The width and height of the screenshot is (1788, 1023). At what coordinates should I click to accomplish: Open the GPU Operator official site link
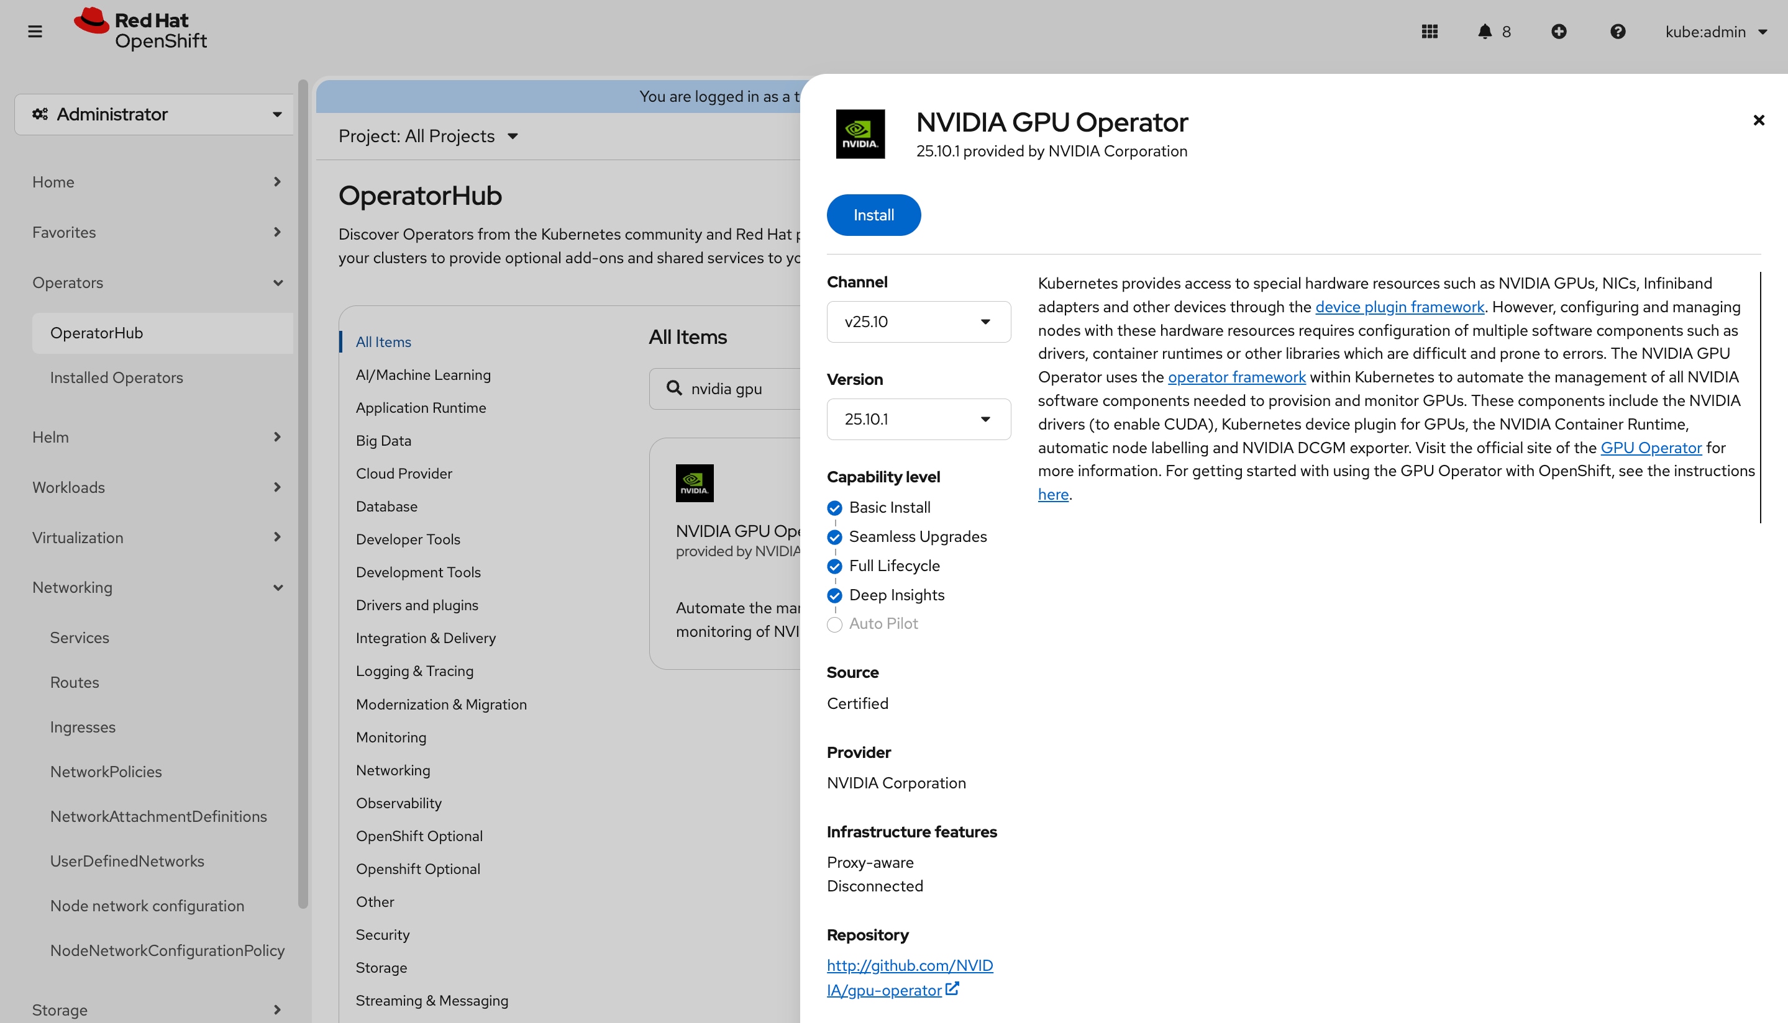click(x=1650, y=448)
